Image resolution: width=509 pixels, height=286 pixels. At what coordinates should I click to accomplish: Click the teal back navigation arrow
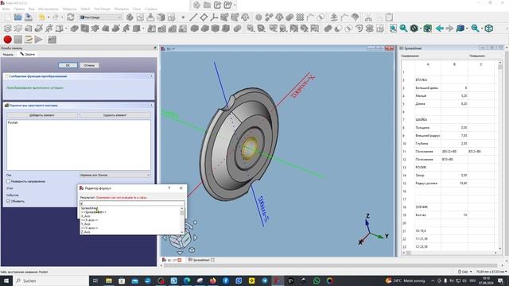click(440, 29)
